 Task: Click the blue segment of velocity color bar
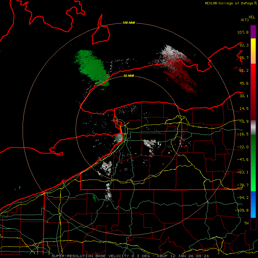pyautogui.click(x=253, y=204)
